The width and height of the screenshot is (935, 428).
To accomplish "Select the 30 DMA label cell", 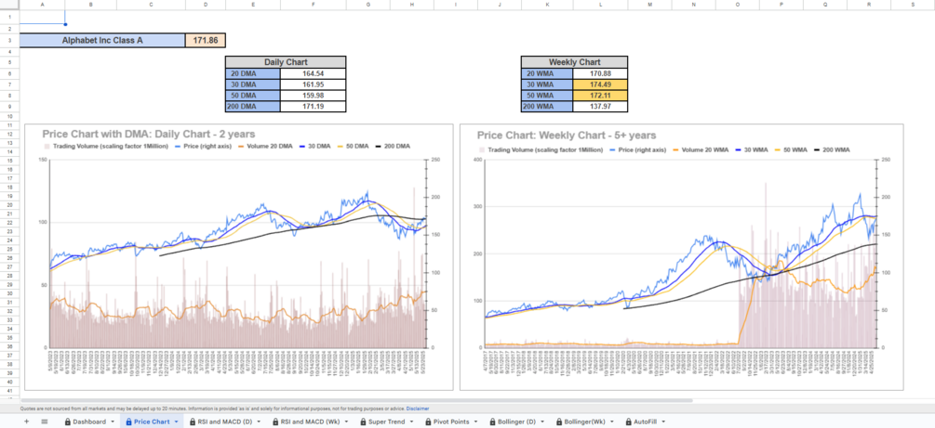I will tap(252, 84).
